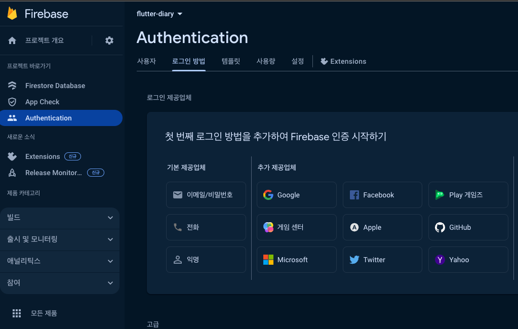Expand the 참여 category
Image resolution: width=518 pixels, height=329 pixels.
(60, 283)
